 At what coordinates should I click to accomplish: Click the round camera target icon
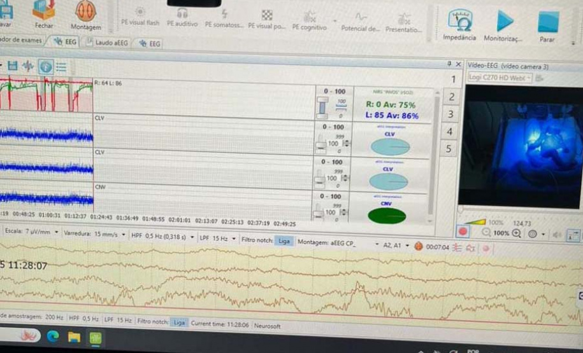533,234
